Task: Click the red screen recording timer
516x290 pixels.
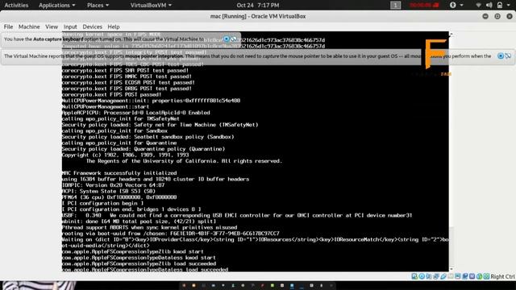Action: (x=424, y=6)
